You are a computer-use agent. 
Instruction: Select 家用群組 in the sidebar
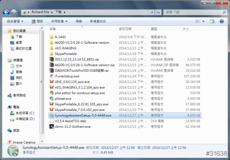(20, 96)
